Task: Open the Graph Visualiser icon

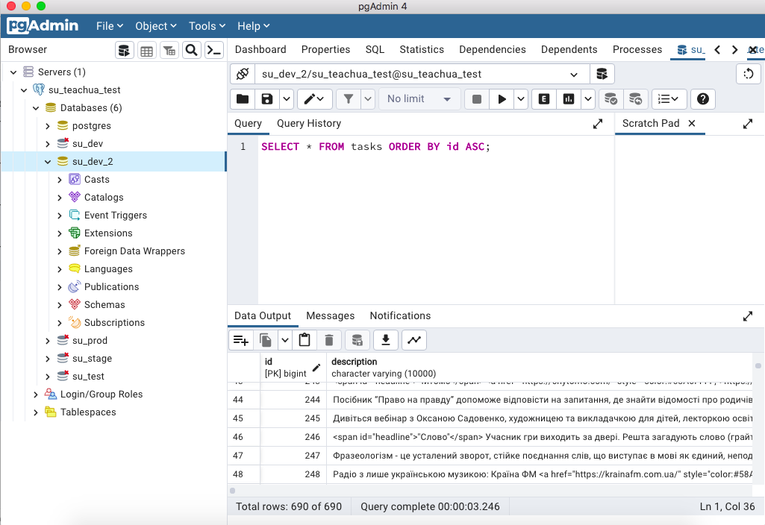Action: pyautogui.click(x=414, y=340)
